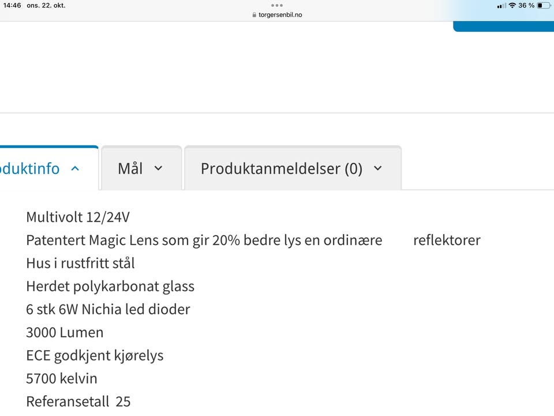Click the '3000 Lumen' line

(65, 333)
